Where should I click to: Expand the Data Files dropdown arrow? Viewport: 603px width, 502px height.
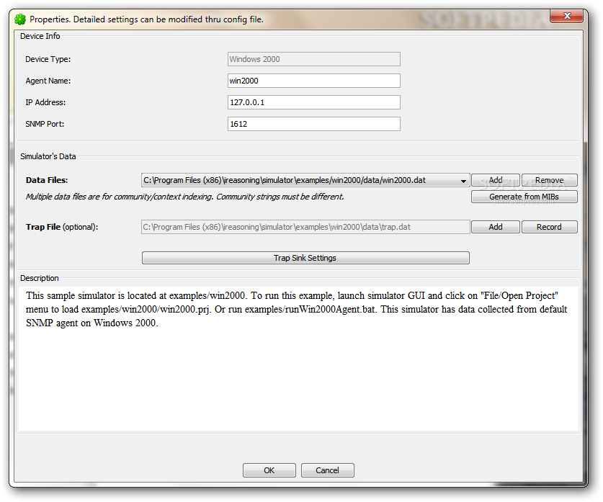coord(463,181)
